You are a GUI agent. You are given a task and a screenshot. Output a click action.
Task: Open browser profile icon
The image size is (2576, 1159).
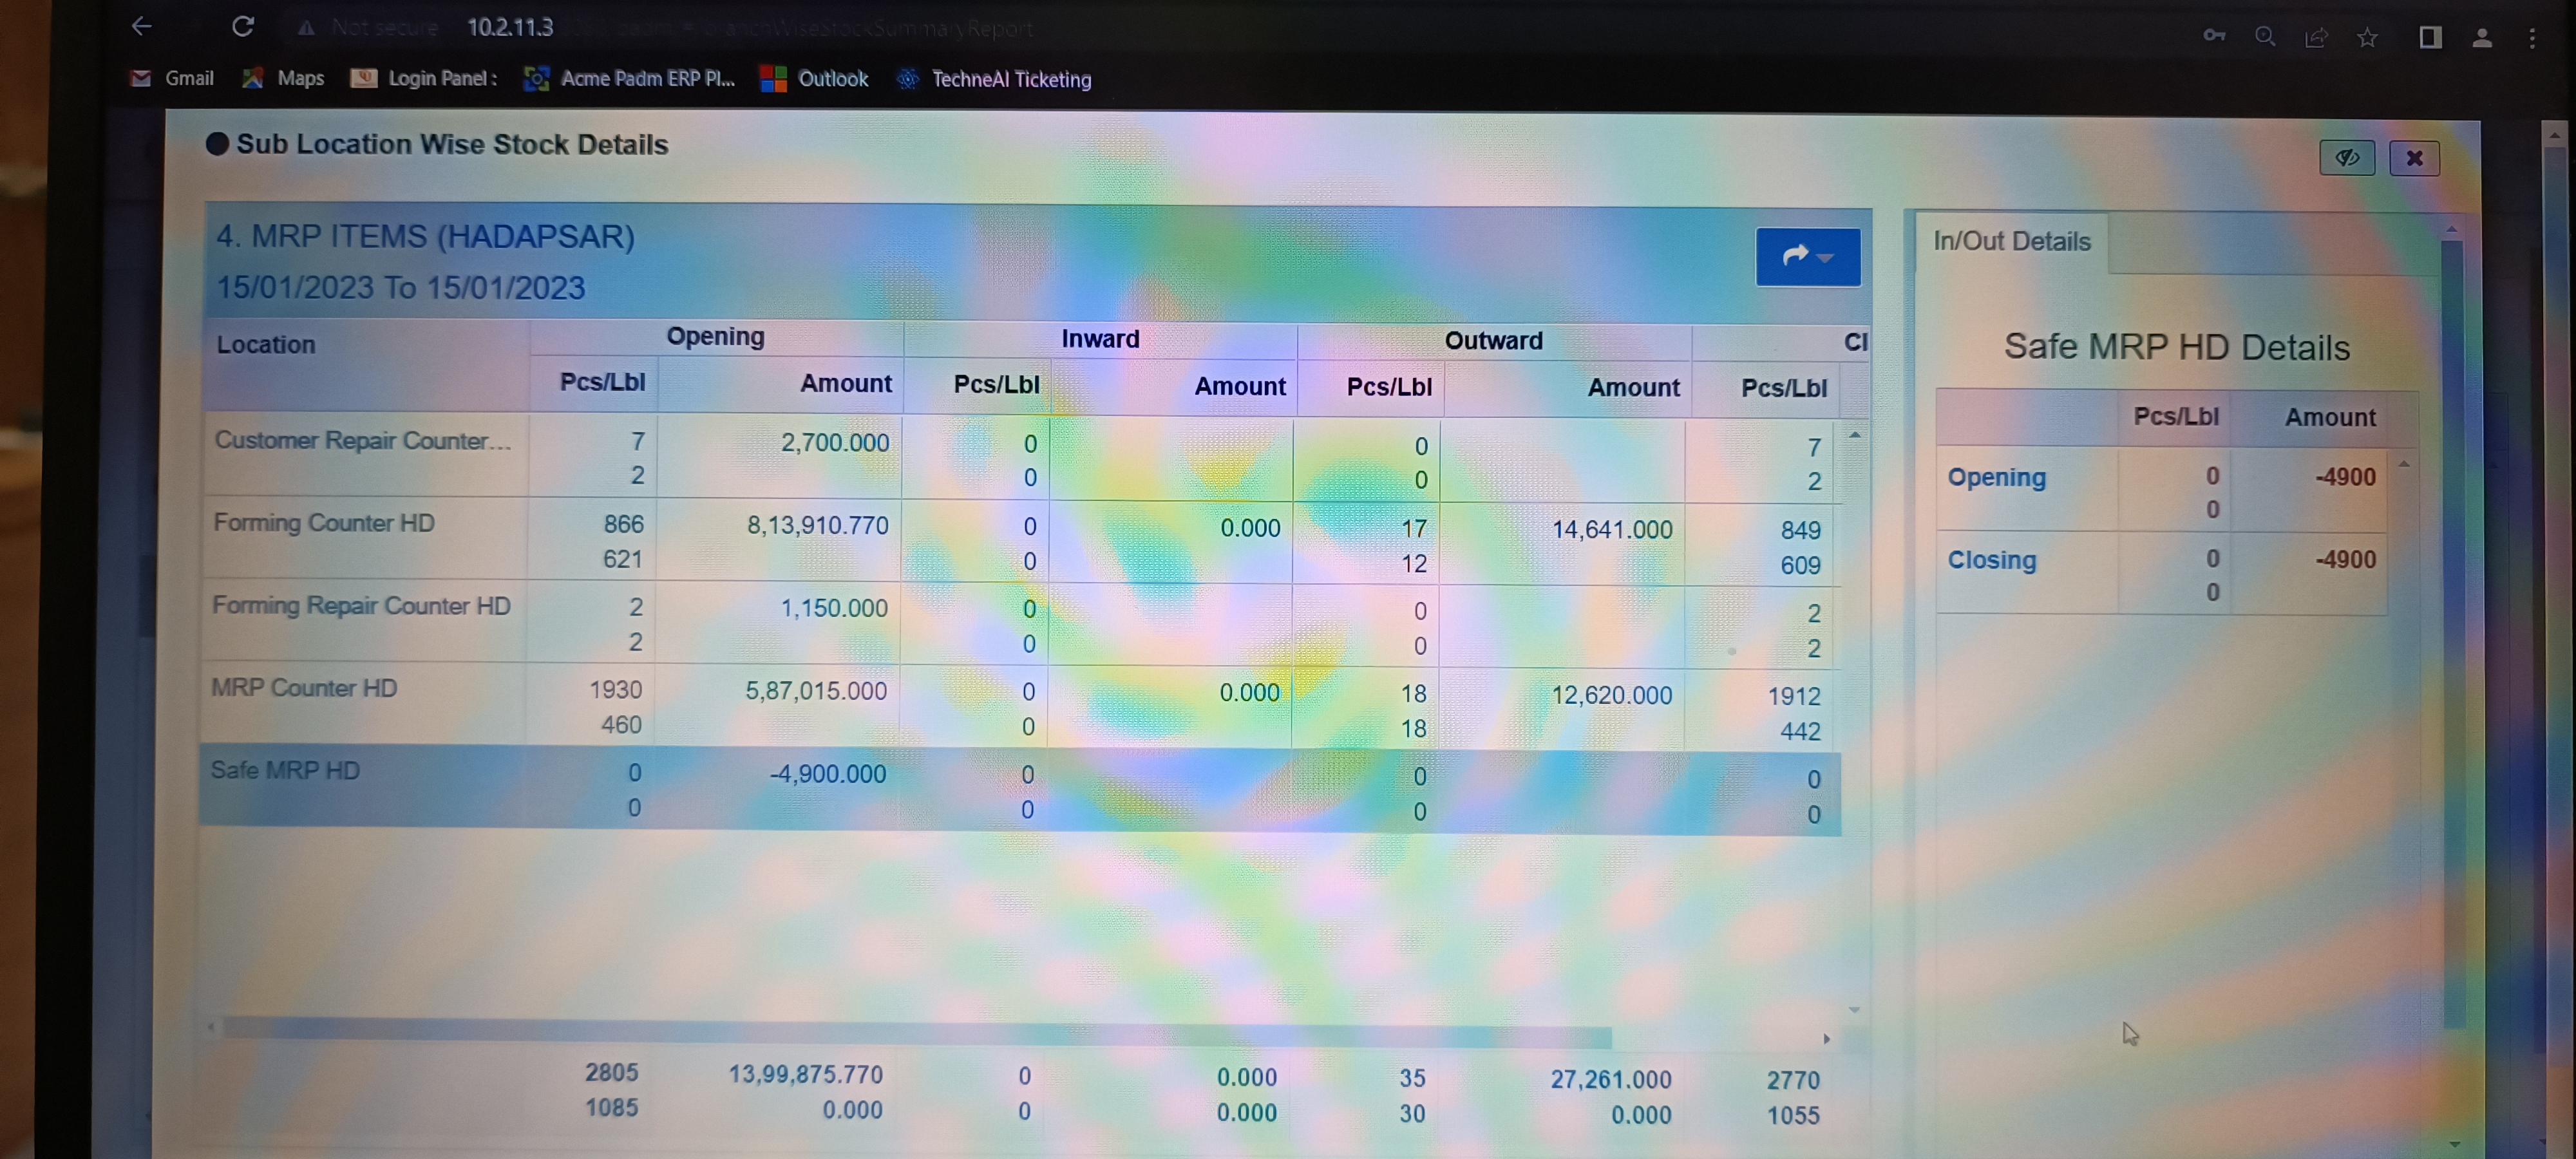[2481, 38]
